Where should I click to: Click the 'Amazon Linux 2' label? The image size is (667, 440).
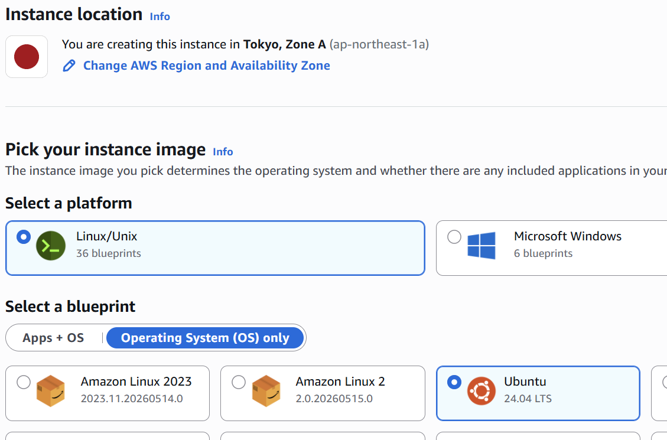340,382
